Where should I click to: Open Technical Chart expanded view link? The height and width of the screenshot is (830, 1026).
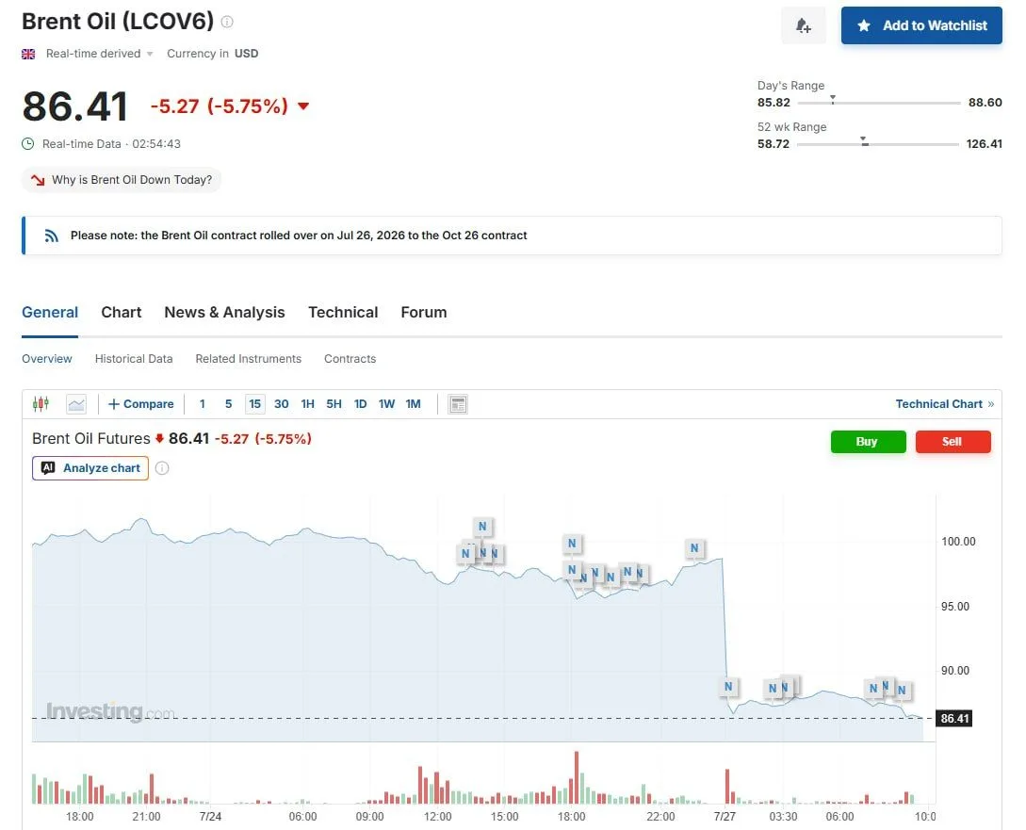pyautogui.click(x=945, y=404)
